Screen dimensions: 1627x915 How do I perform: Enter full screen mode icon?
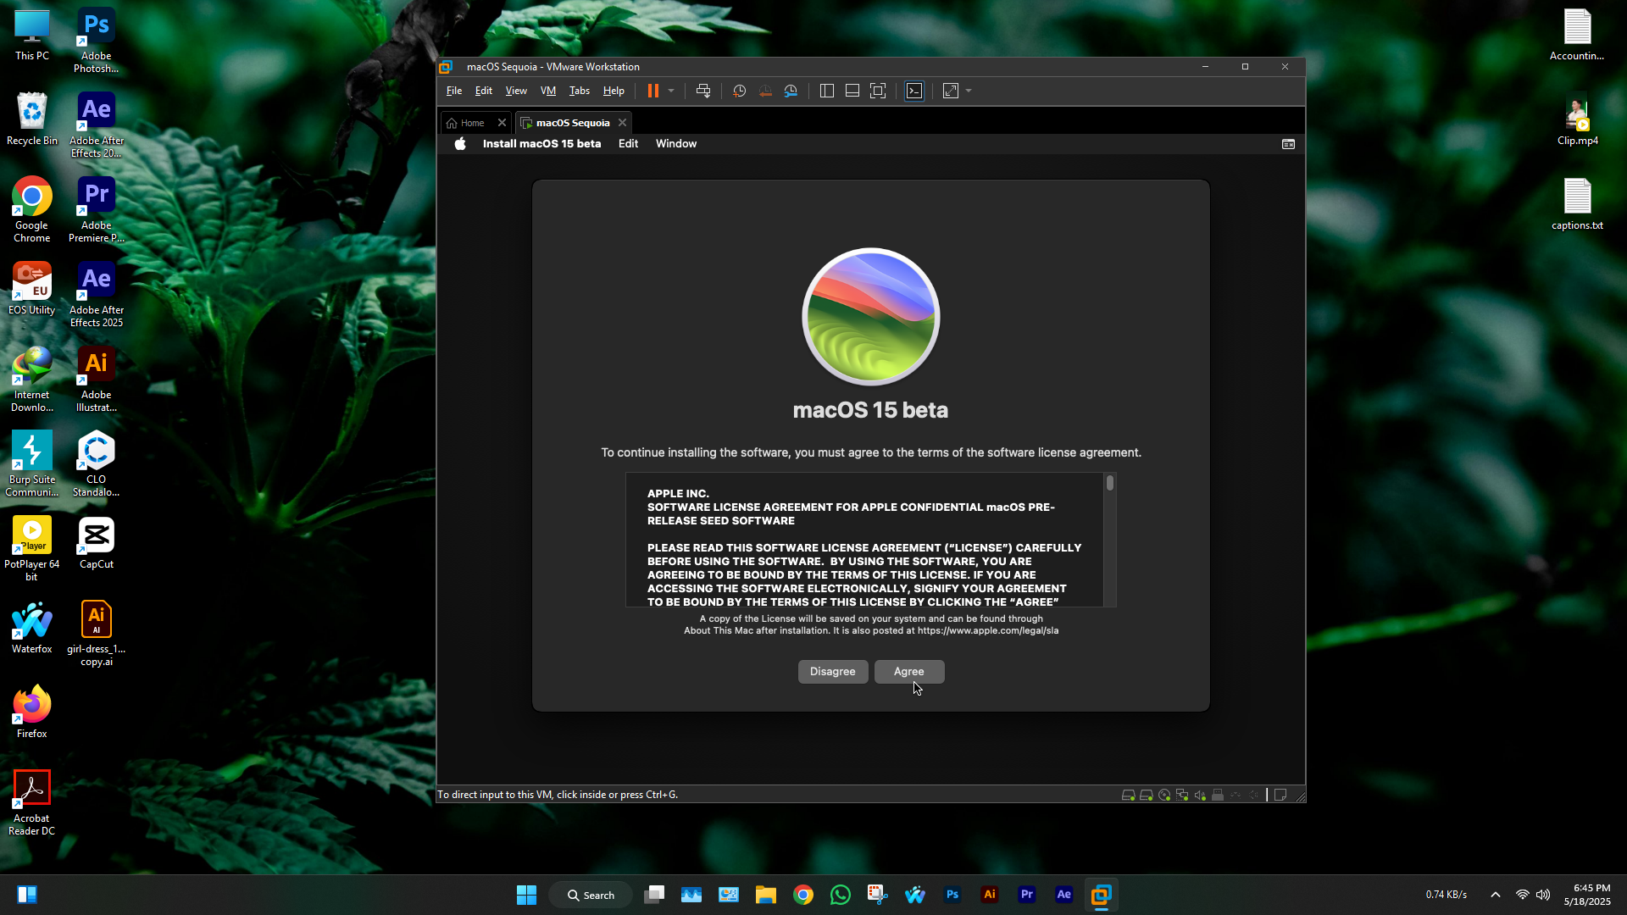click(878, 91)
